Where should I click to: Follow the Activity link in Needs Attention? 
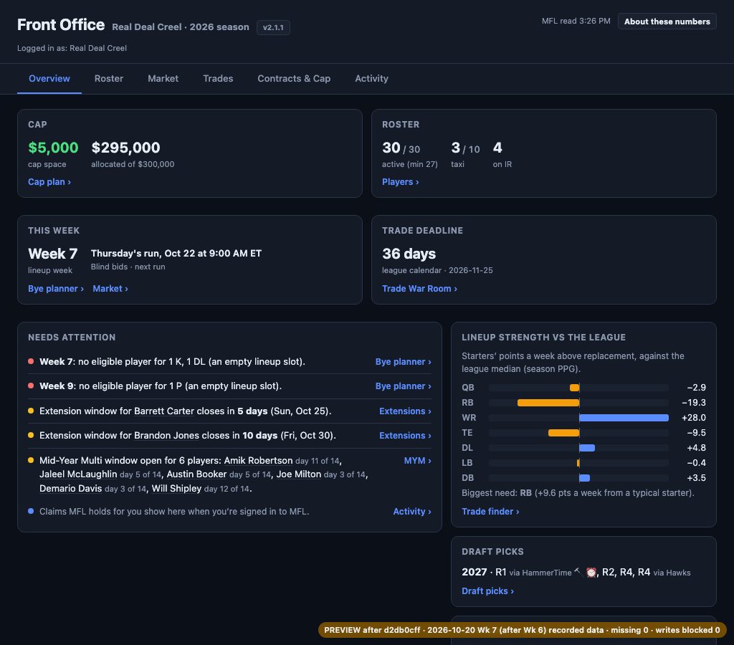click(412, 512)
